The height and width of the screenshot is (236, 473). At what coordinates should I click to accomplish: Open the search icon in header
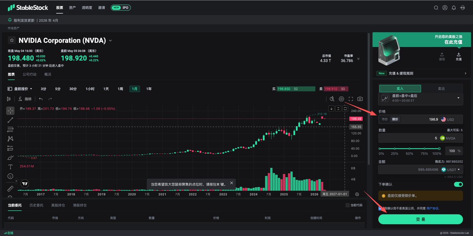coord(436,8)
